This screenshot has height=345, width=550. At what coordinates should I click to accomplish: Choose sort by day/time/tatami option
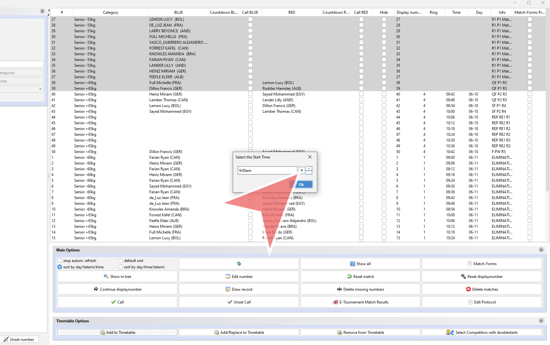coord(121,267)
